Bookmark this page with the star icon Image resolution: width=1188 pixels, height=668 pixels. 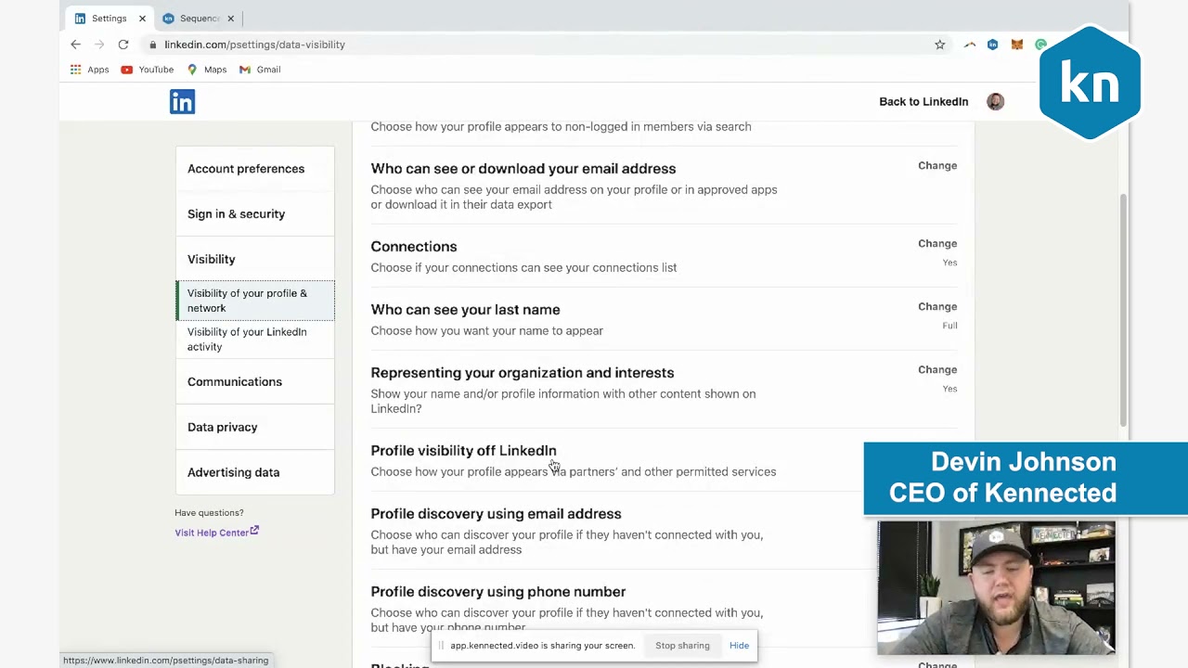[939, 45]
